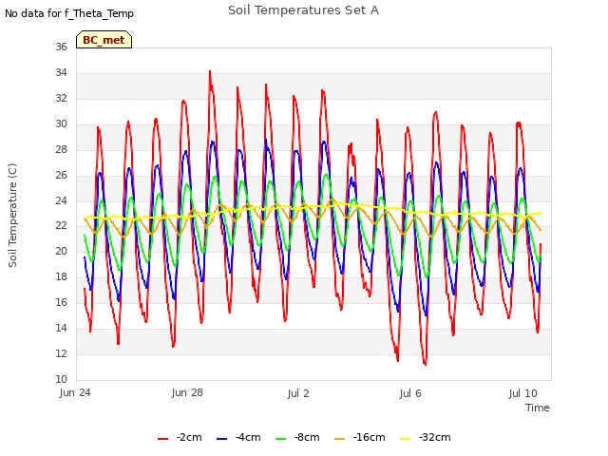Click the blue -4cm legend color marker
This screenshot has width=608, height=456.
(221, 439)
